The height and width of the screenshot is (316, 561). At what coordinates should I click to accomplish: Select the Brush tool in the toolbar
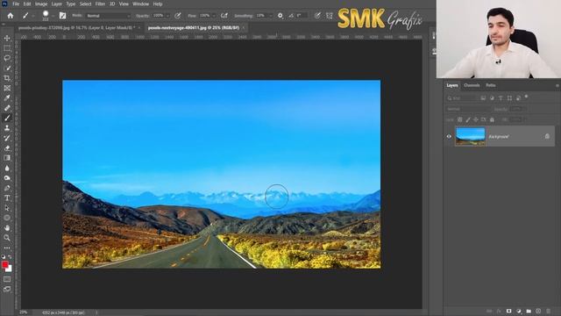pyautogui.click(x=7, y=118)
